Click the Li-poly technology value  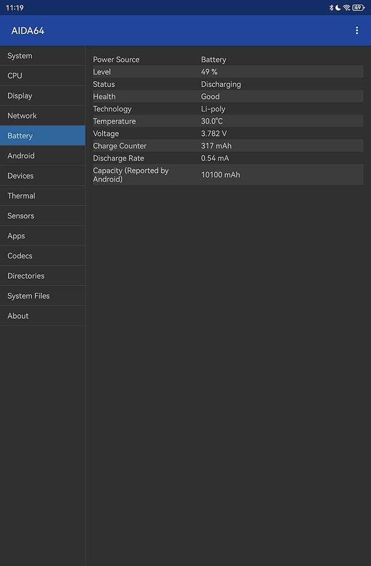[213, 109]
